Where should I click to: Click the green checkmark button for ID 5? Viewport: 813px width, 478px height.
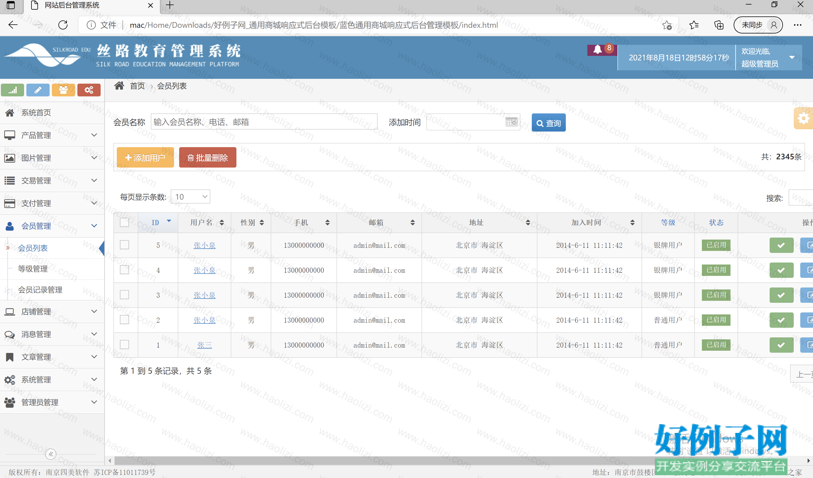click(x=781, y=245)
